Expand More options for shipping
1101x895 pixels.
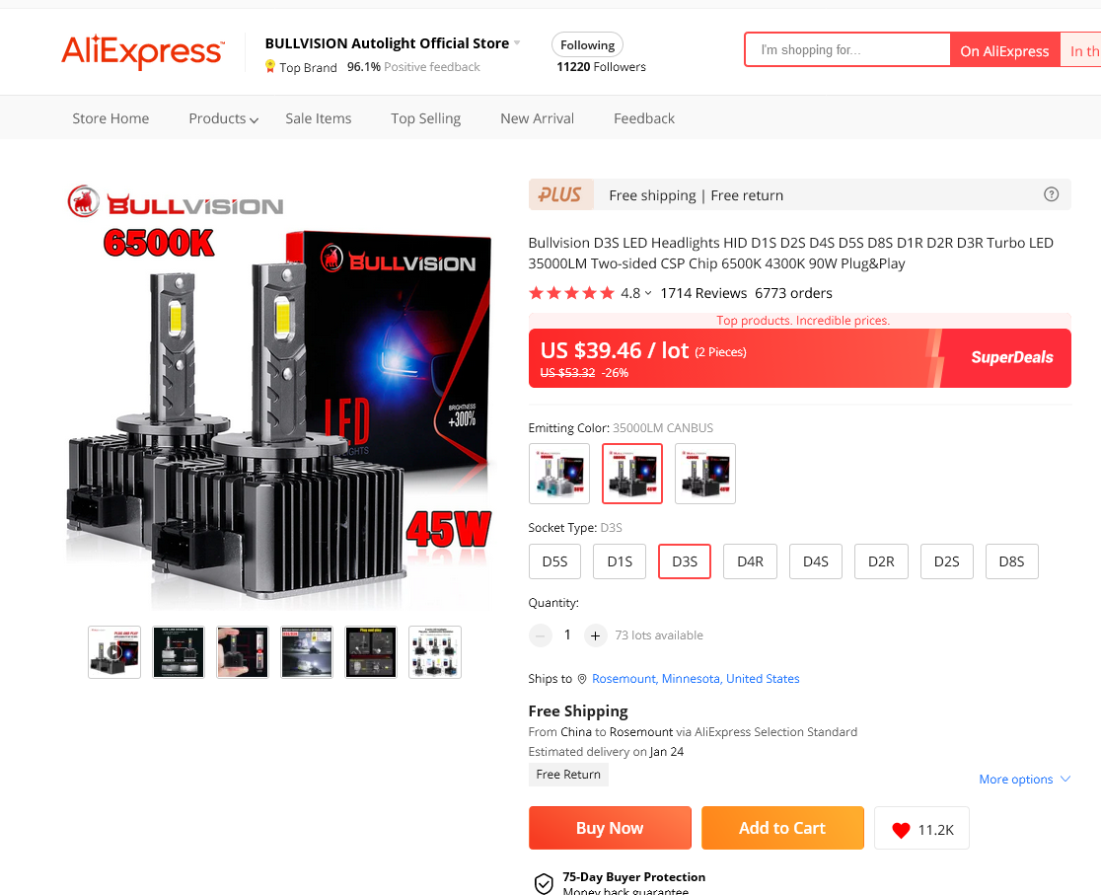pos(1024,780)
